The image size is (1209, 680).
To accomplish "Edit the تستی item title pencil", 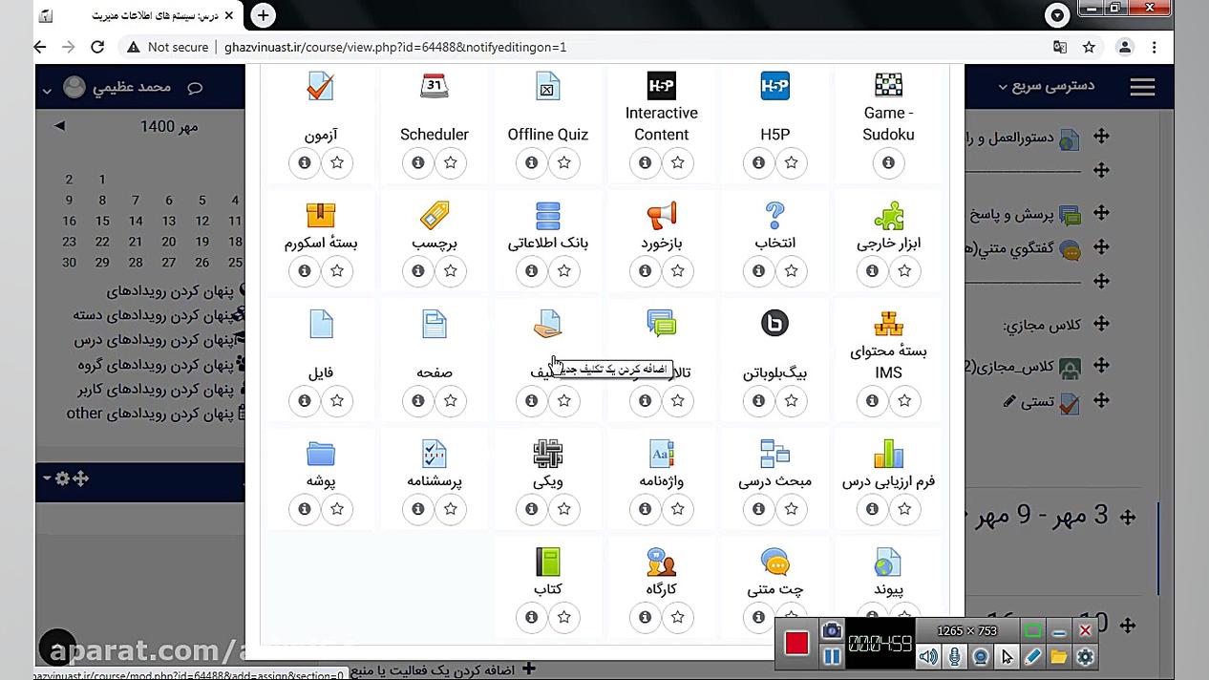I will (x=1010, y=402).
